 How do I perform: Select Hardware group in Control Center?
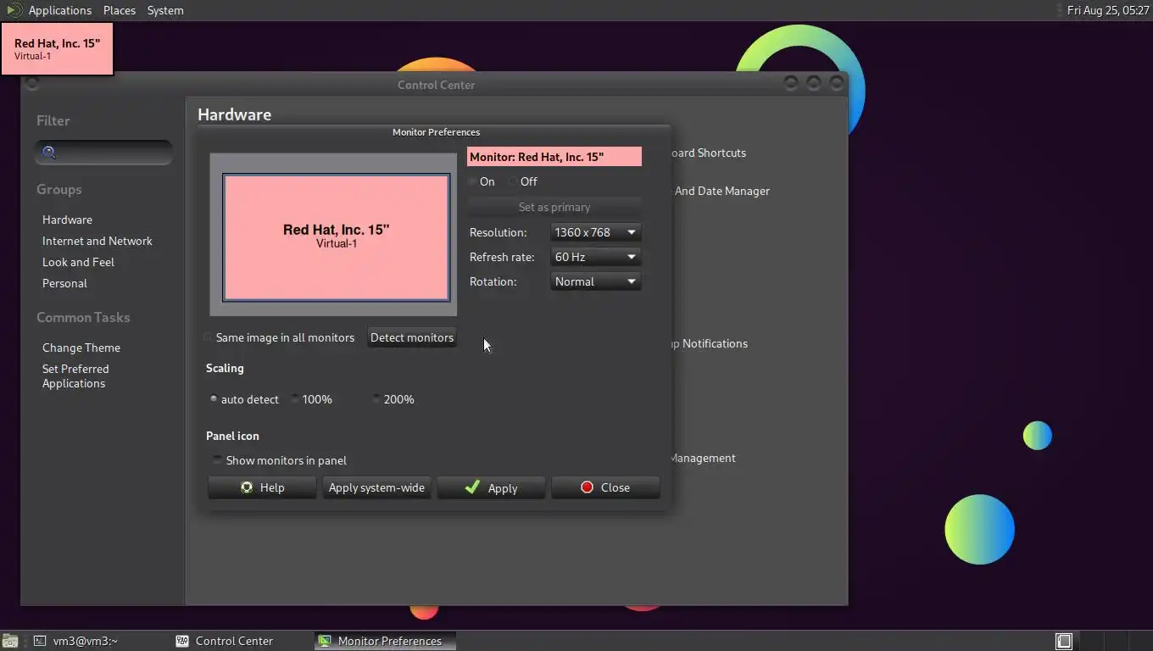point(67,220)
